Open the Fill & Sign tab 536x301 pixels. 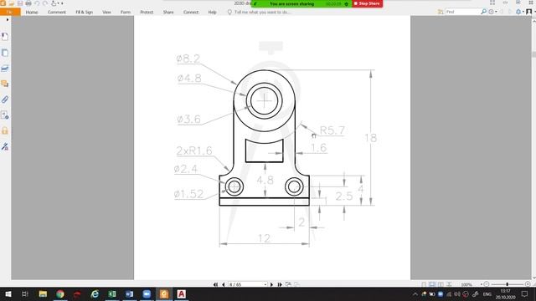click(84, 12)
